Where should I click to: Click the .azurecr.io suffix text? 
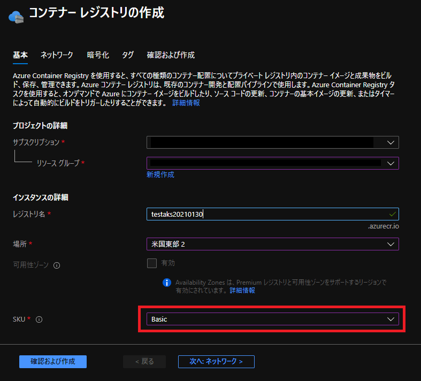pos(384,226)
